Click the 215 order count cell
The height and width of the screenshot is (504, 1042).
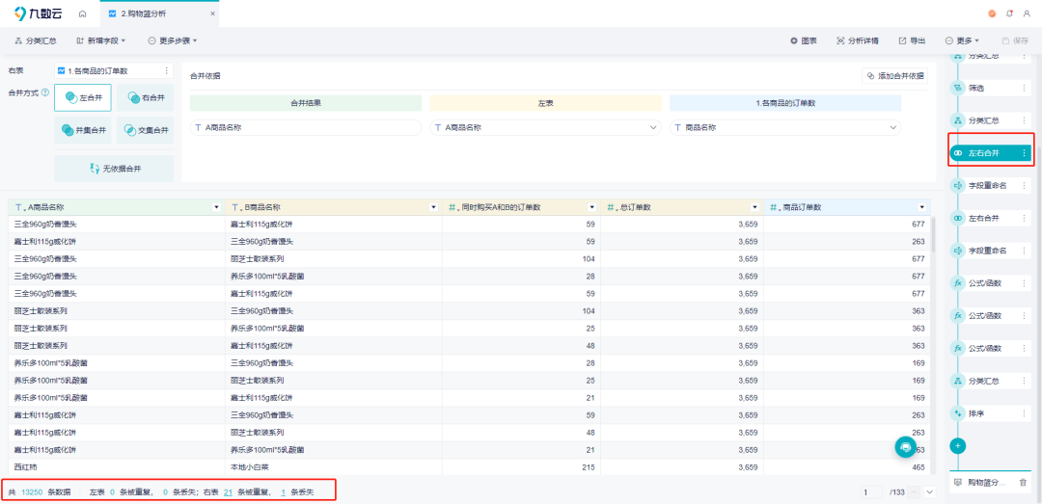click(x=521, y=467)
